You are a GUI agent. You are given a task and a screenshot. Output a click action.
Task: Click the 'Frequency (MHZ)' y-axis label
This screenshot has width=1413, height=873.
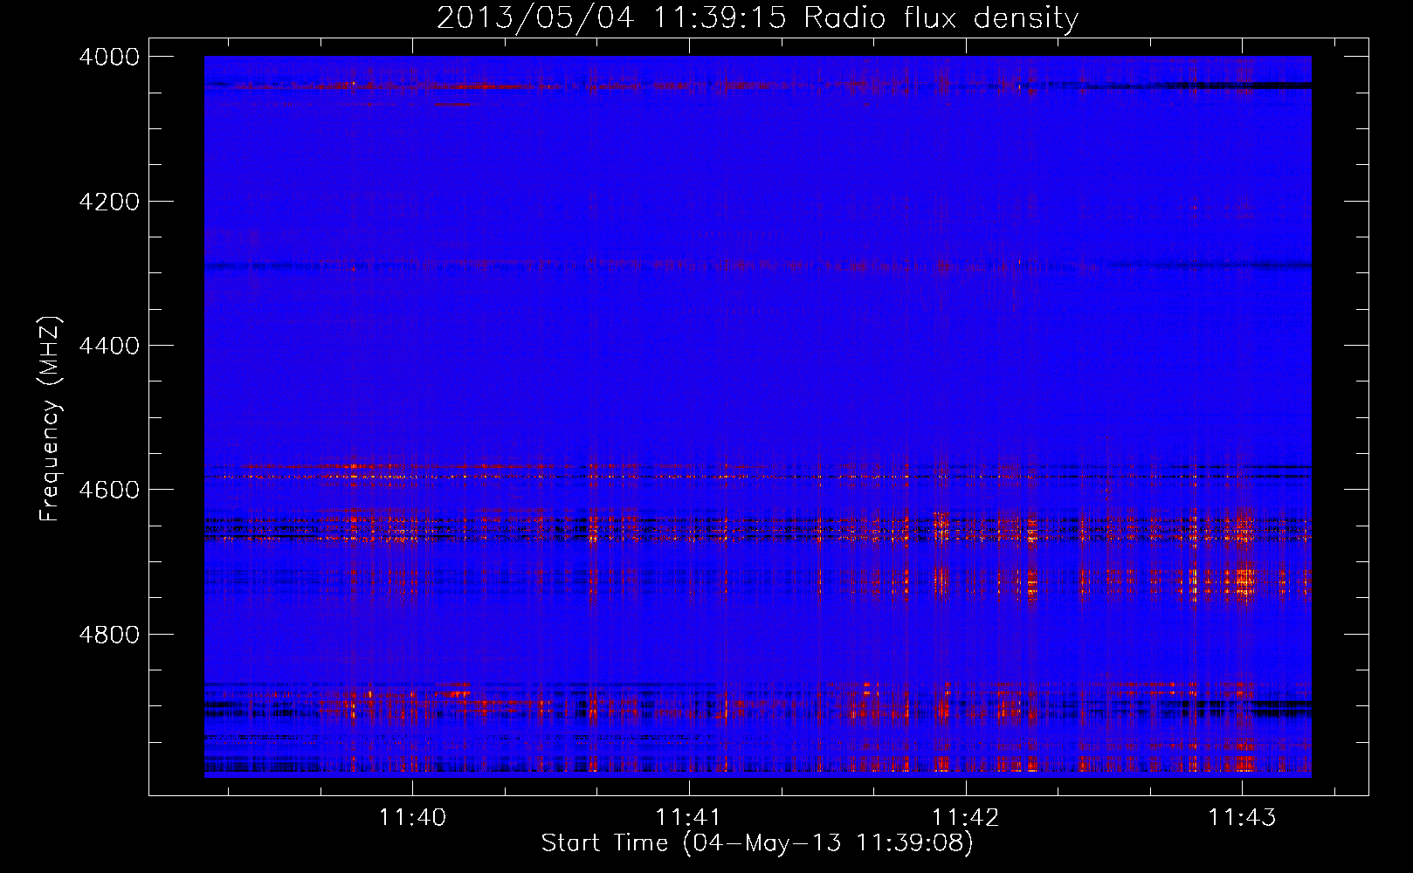[50, 419]
